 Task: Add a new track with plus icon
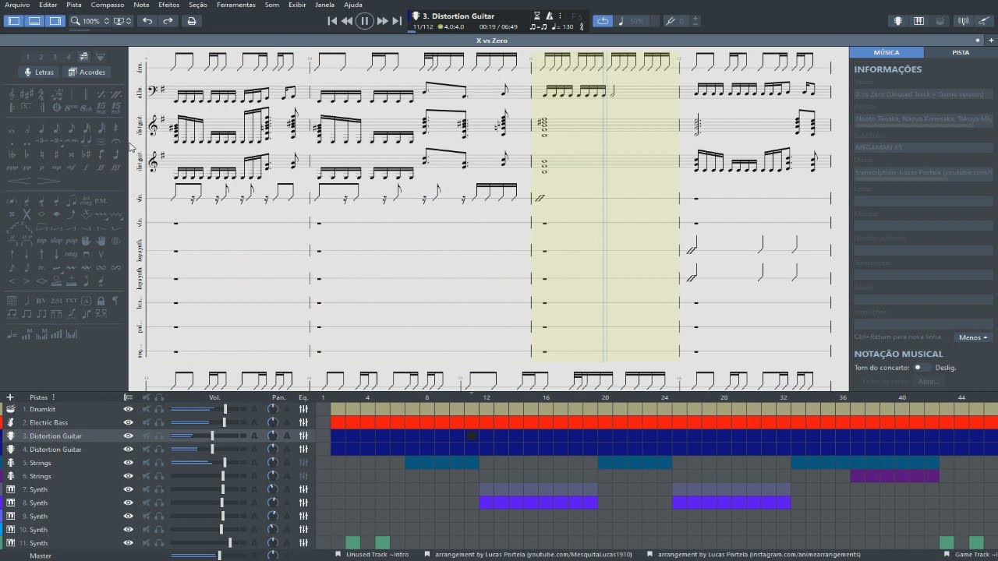click(x=10, y=397)
